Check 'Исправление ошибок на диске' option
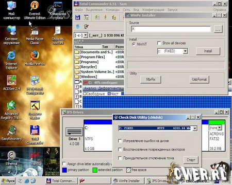232x185 pixels. [x=120, y=141]
